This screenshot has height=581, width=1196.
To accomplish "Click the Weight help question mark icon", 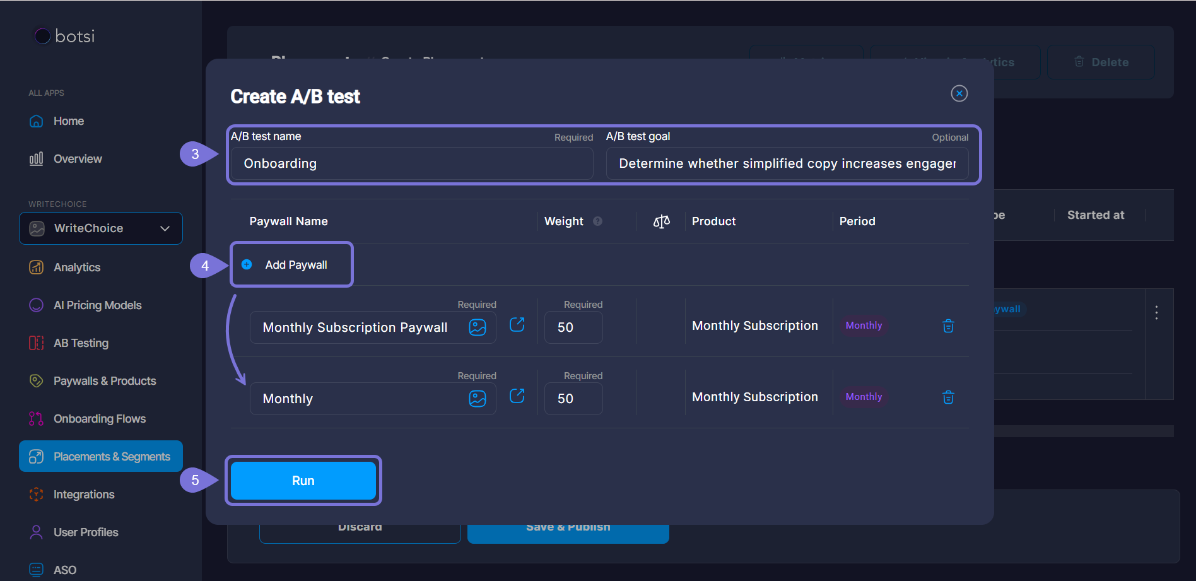I will coord(597,221).
